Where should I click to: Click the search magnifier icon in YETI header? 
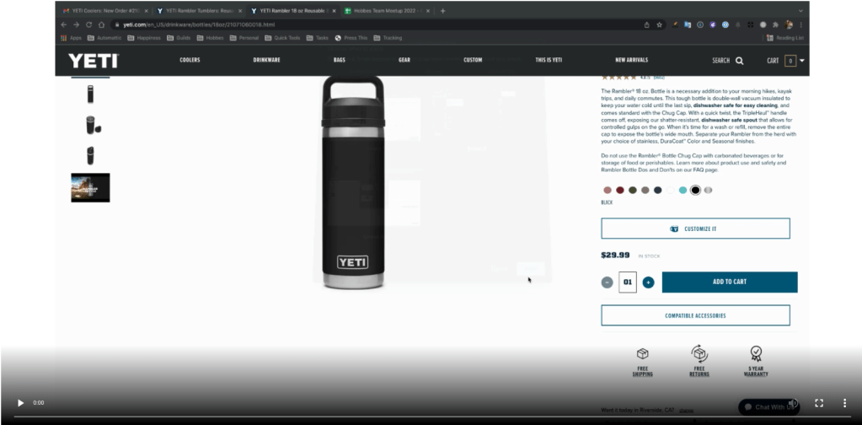pos(739,61)
